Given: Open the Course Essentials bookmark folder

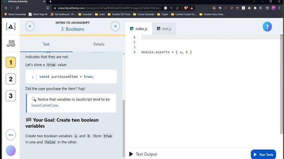Looking at the screenshot, I should (144, 14).
